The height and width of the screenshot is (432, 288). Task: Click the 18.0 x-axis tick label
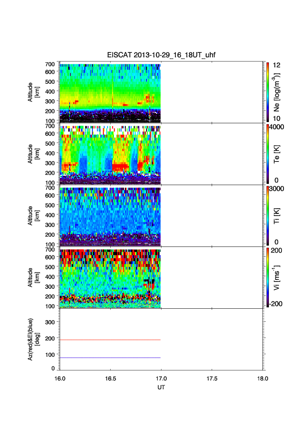pyautogui.click(x=262, y=378)
